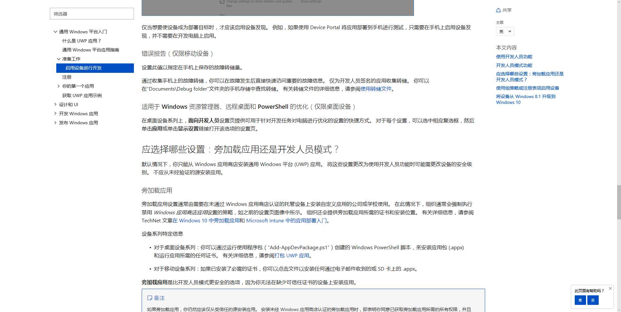The height and width of the screenshot is (312, 621).
Task: Jump to 开发人员模式功能 in the contents list
Action: [514, 65]
